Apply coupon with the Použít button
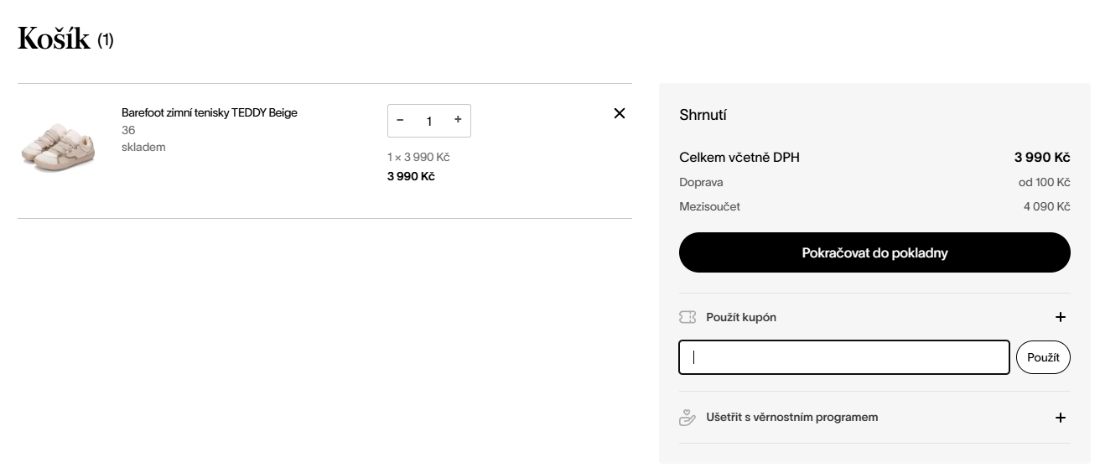The width and height of the screenshot is (1100, 473). (1043, 357)
